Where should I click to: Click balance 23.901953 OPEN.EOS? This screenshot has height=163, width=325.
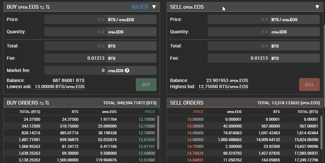227,81
